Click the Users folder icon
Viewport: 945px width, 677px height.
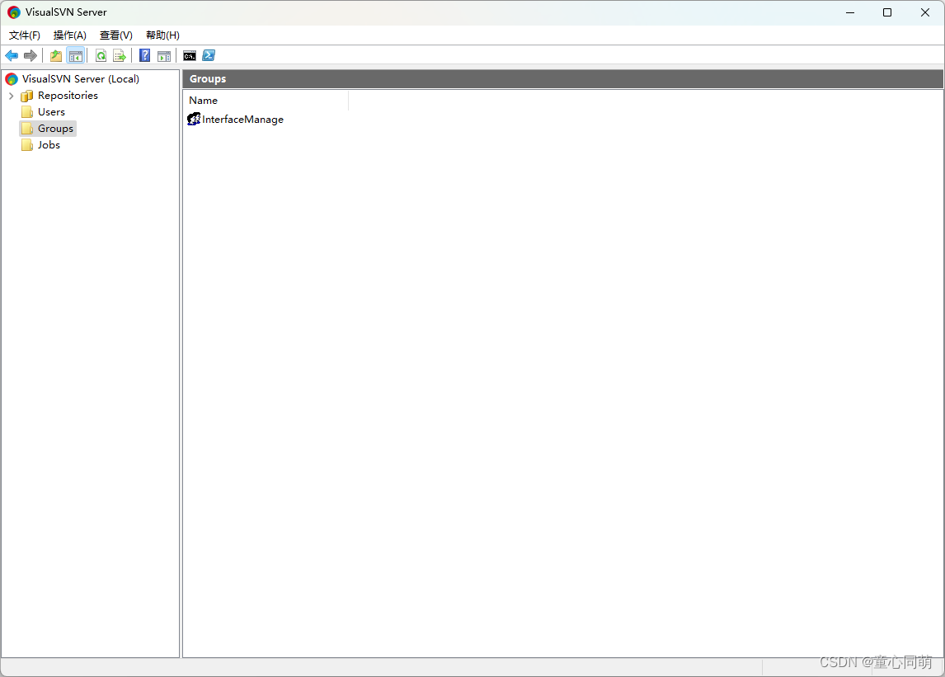pyautogui.click(x=26, y=112)
